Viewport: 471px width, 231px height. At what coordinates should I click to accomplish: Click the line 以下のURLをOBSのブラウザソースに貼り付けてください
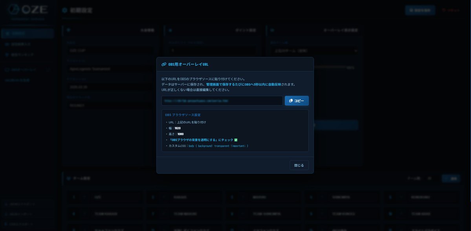203,79
